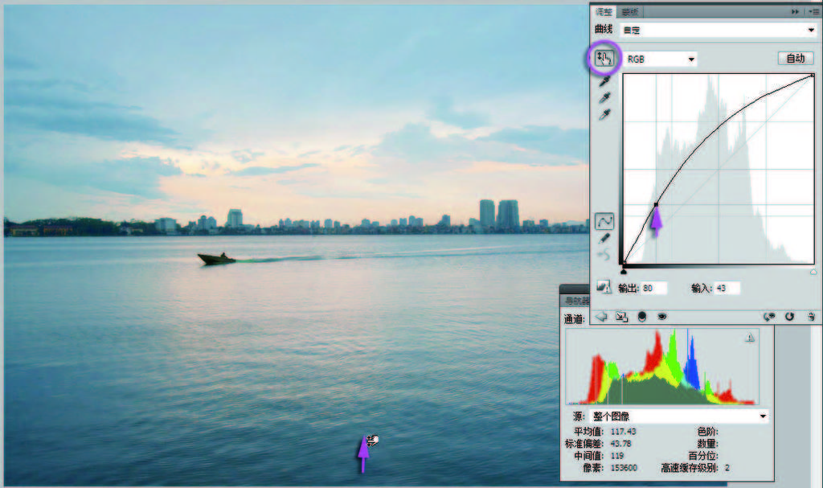The image size is (823, 488).
Task: Click the black point slider triangle
Action: 624,271
